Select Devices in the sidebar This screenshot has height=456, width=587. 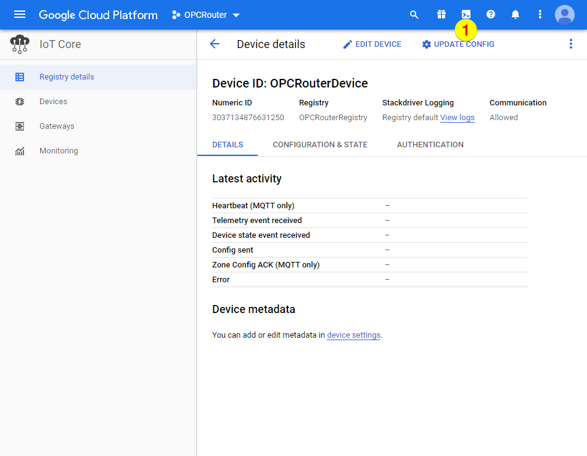point(53,102)
